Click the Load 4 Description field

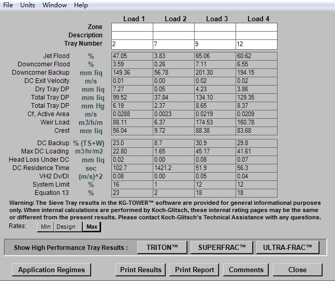click(x=257, y=35)
